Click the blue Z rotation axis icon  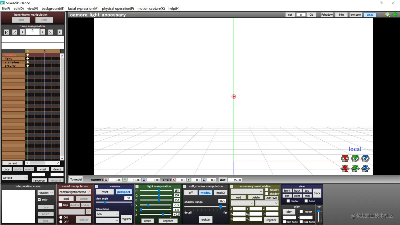tap(365, 158)
